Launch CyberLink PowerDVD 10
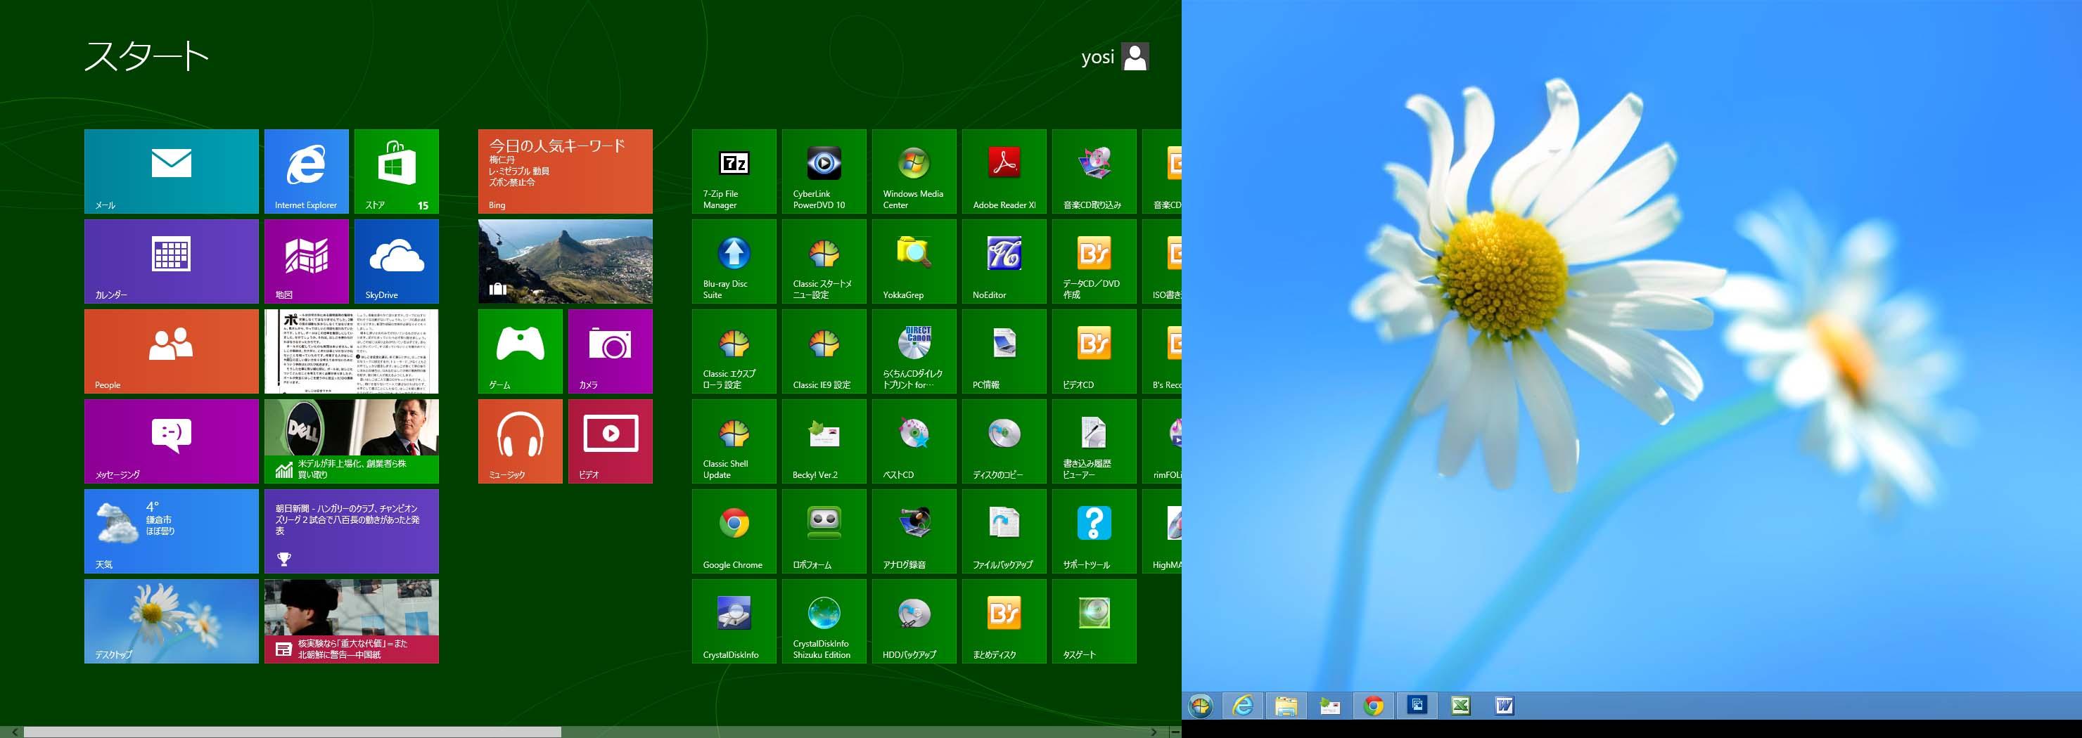 tap(824, 171)
